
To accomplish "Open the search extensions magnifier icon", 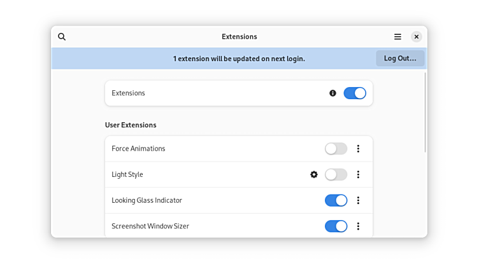I will [x=62, y=37].
